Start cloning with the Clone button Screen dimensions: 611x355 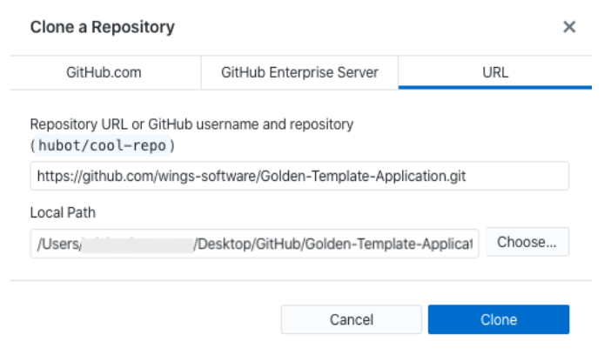(499, 319)
